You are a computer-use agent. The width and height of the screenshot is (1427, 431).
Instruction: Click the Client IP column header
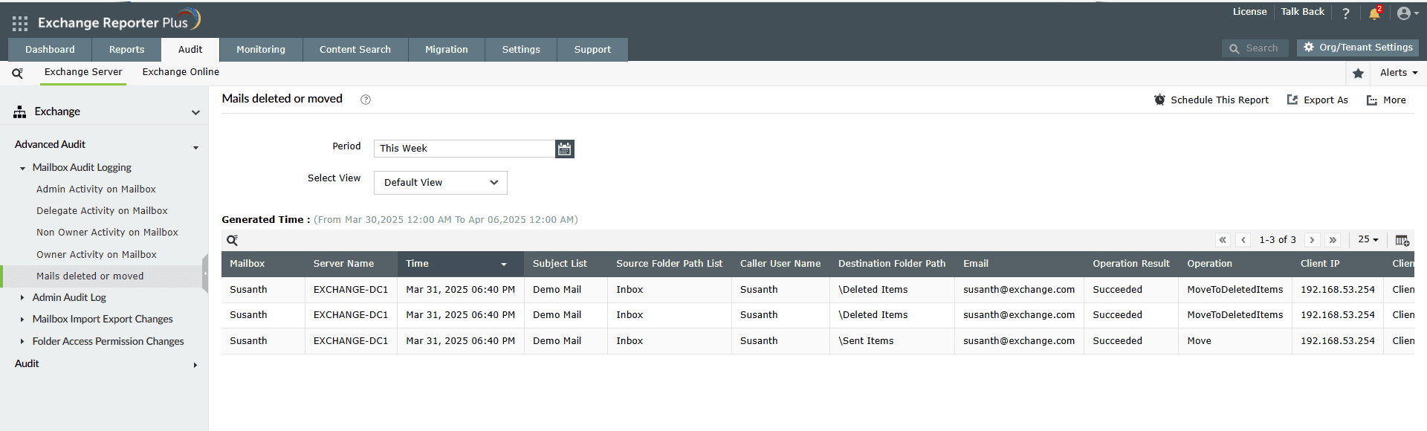point(1338,264)
